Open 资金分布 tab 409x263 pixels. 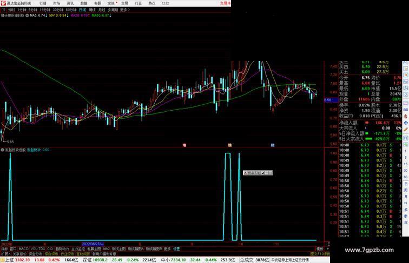click(36, 254)
